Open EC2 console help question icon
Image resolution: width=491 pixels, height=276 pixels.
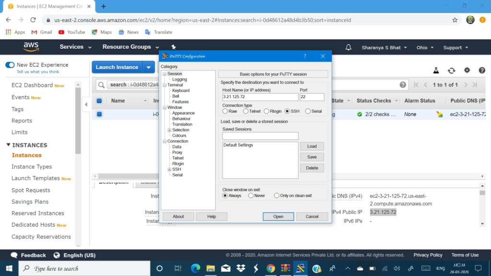tap(482, 70)
